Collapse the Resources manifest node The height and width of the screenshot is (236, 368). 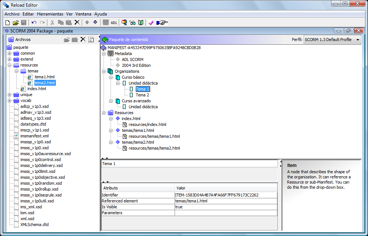click(x=104, y=113)
